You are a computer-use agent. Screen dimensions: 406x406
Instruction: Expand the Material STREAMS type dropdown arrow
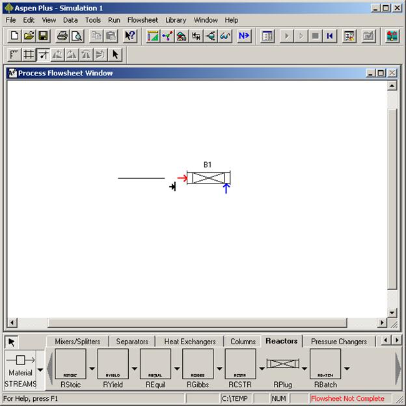pyautogui.click(x=40, y=369)
